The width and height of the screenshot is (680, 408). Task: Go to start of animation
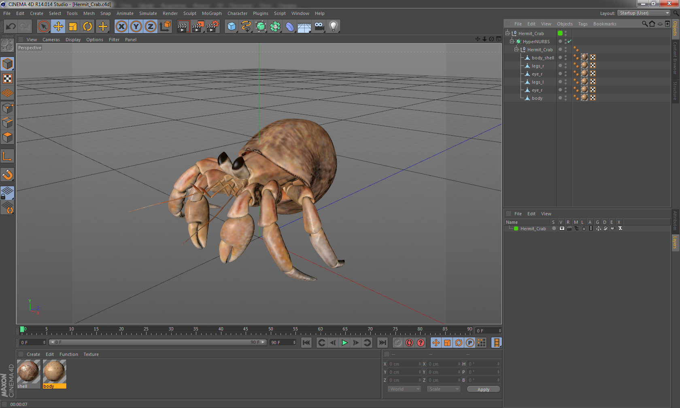coord(306,343)
